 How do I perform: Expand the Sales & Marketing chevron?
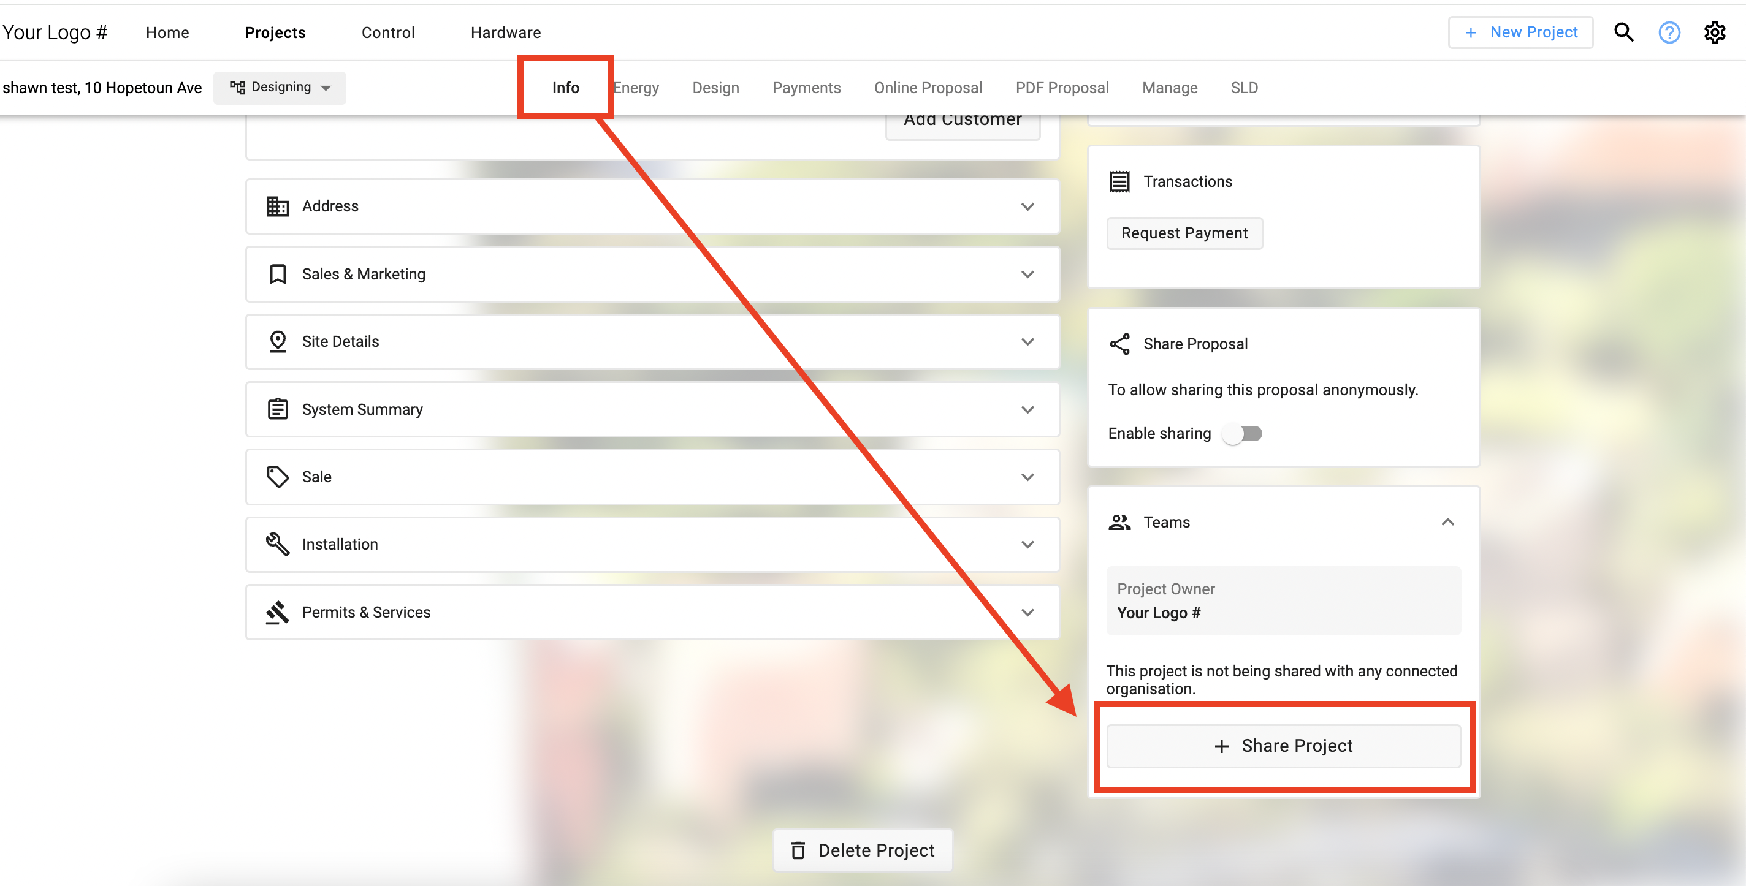(1027, 275)
